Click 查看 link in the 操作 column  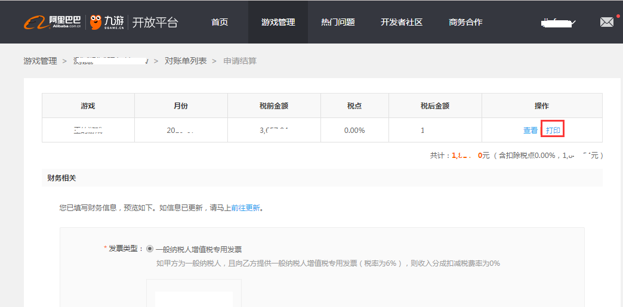pos(530,130)
